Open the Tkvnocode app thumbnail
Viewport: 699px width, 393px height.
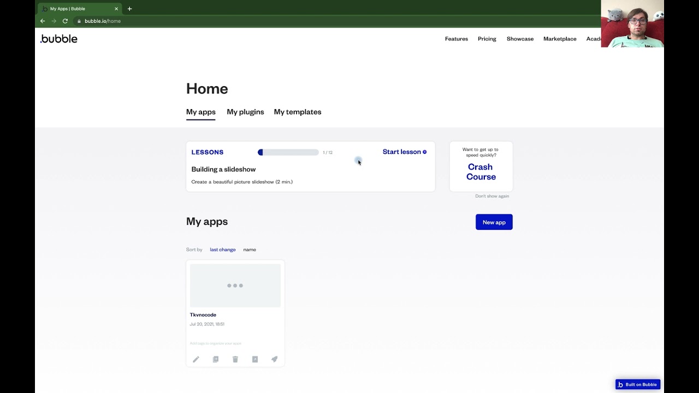tap(235, 285)
